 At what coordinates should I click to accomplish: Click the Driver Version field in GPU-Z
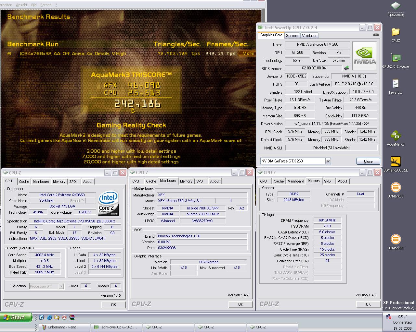point(331,124)
